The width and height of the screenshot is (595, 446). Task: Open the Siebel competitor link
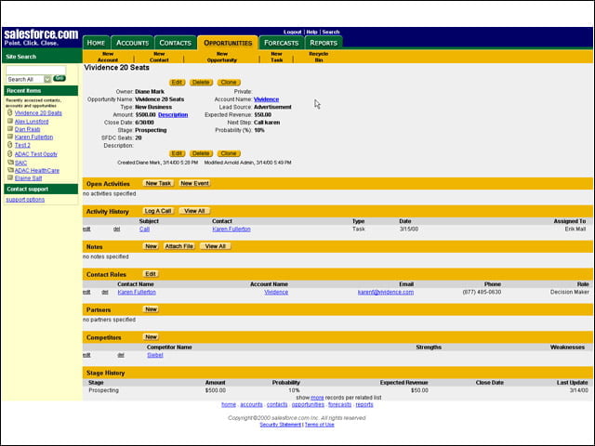click(x=155, y=355)
